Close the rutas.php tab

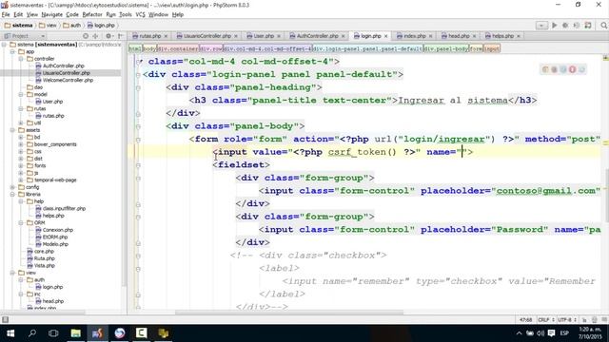166,36
